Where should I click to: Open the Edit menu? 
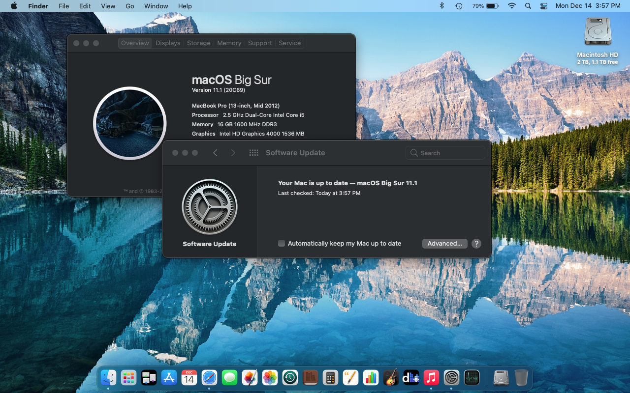[85, 6]
